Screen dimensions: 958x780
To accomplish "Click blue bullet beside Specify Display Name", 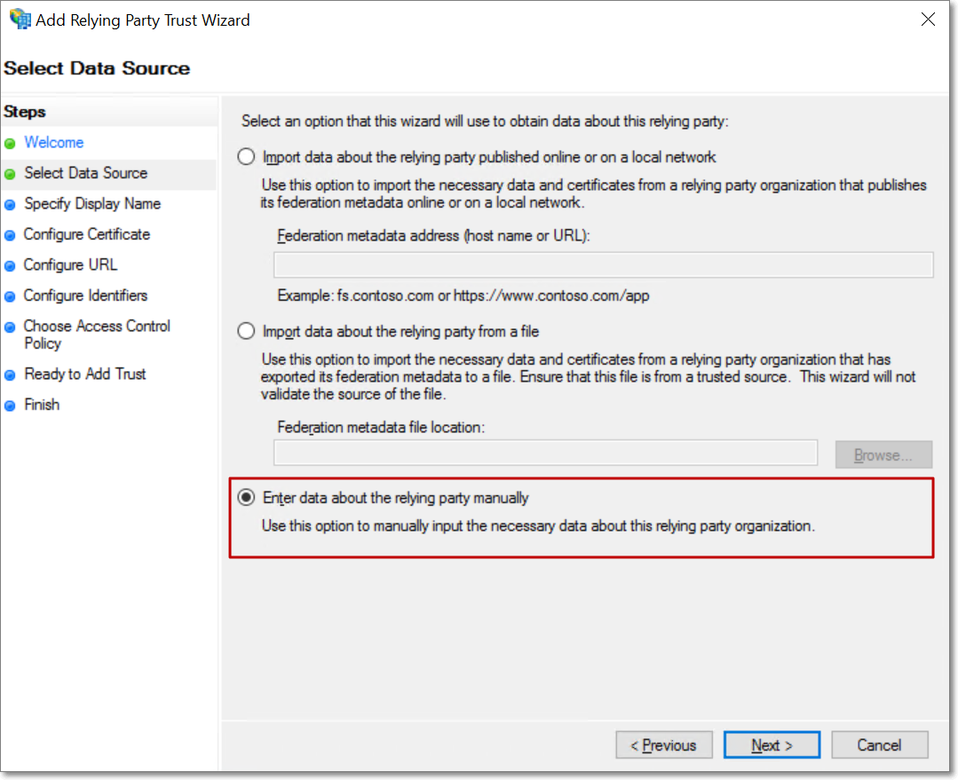I will pyautogui.click(x=11, y=205).
